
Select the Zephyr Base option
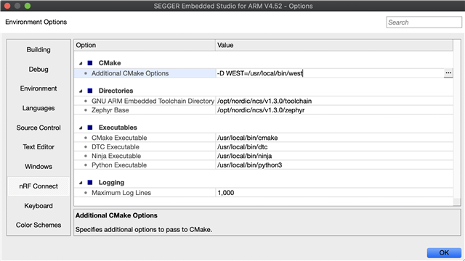click(x=110, y=110)
